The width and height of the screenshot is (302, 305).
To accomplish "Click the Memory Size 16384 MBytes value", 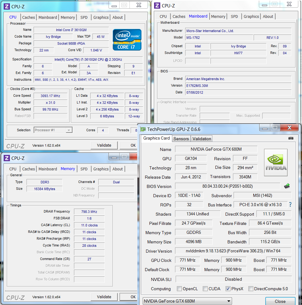I will pos(44,189).
